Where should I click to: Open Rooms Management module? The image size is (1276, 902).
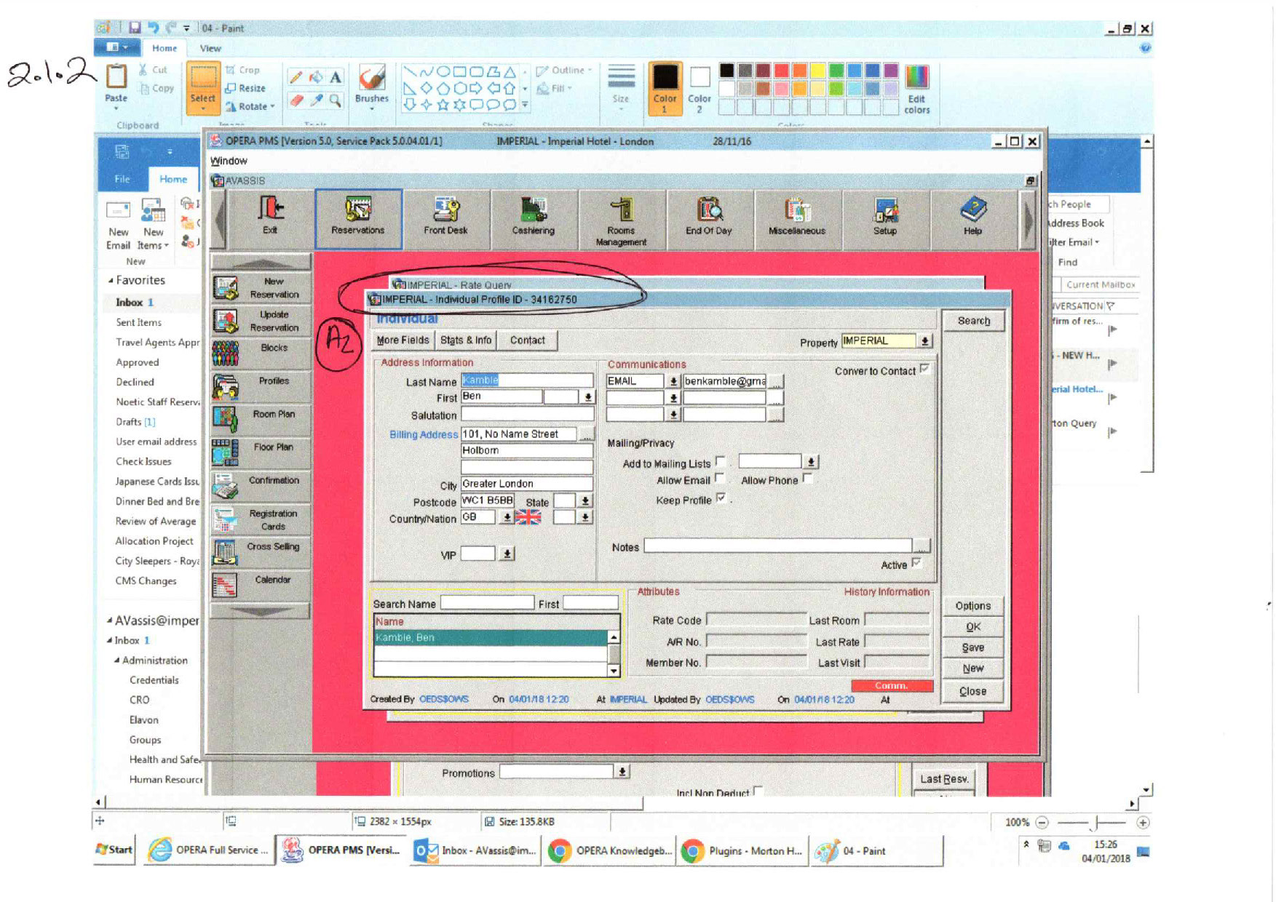622,220
